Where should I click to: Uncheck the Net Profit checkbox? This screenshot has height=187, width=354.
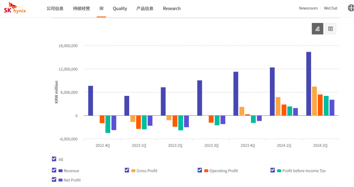[x=54, y=179]
